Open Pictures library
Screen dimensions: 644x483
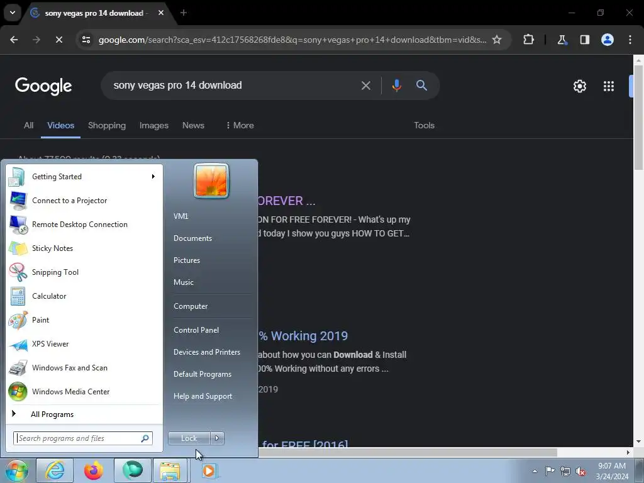pyautogui.click(x=186, y=260)
